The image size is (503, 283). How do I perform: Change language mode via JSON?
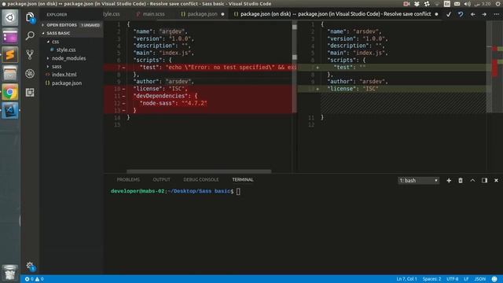click(480, 279)
